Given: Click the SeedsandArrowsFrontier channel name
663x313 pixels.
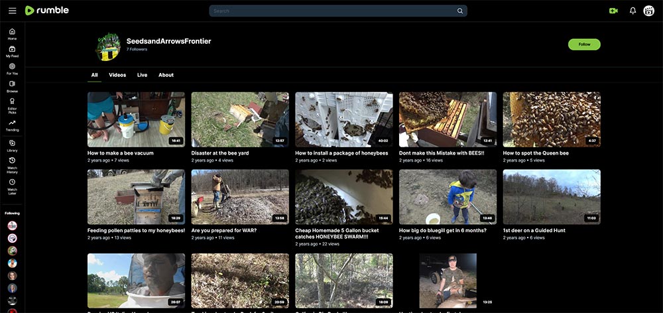Looking at the screenshot, I should (x=168, y=41).
